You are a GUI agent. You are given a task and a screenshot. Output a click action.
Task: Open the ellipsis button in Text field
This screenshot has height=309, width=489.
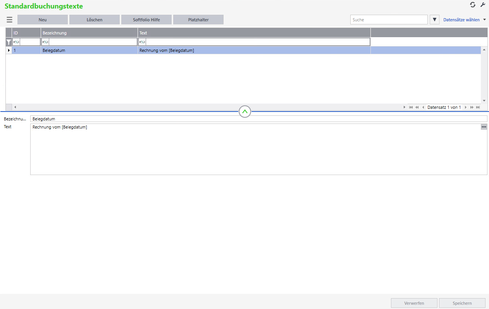pyautogui.click(x=484, y=127)
